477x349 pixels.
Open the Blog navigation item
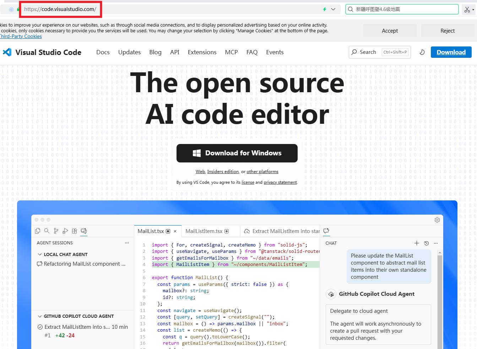pyautogui.click(x=155, y=52)
